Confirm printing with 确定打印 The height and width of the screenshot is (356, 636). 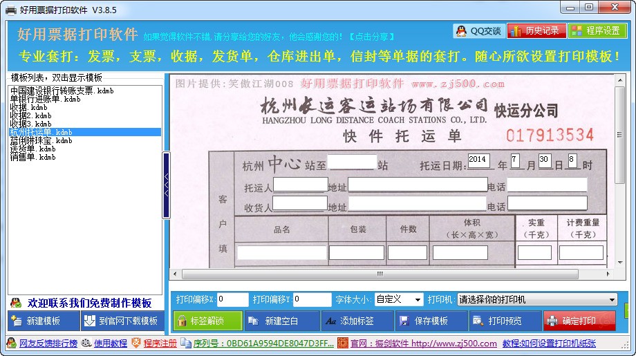(x=579, y=321)
